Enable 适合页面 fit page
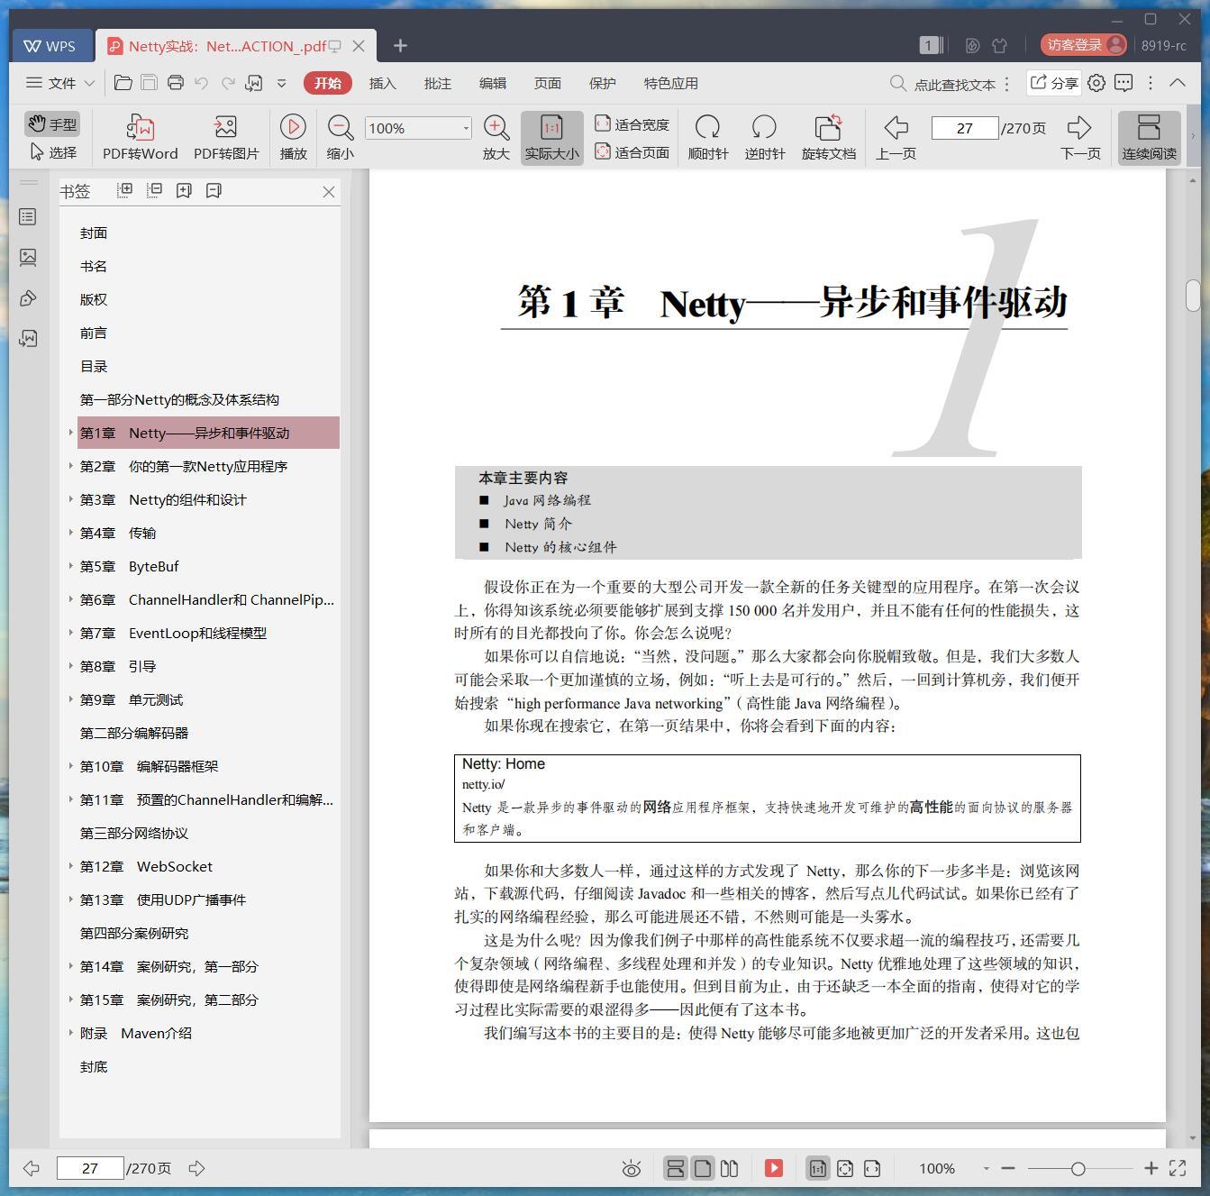 pos(632,152)
